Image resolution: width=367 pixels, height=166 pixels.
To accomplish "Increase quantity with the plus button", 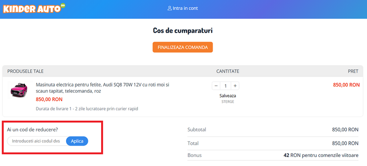I will pyautogui.click(x=235, y=86).
